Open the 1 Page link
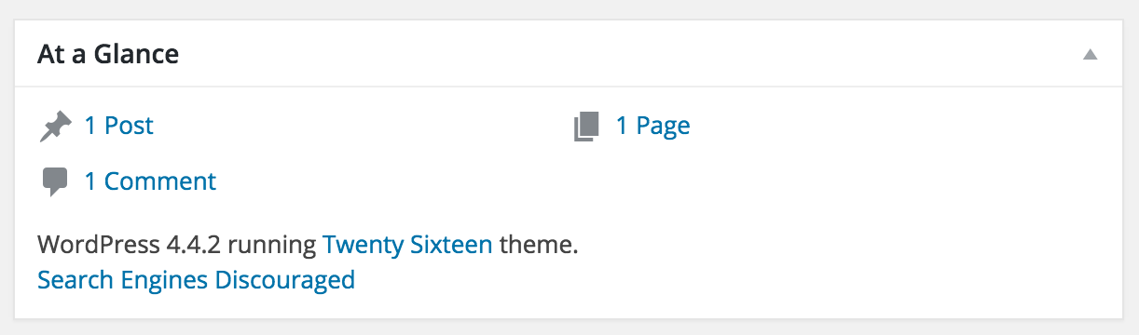 (x=652, y=126)
